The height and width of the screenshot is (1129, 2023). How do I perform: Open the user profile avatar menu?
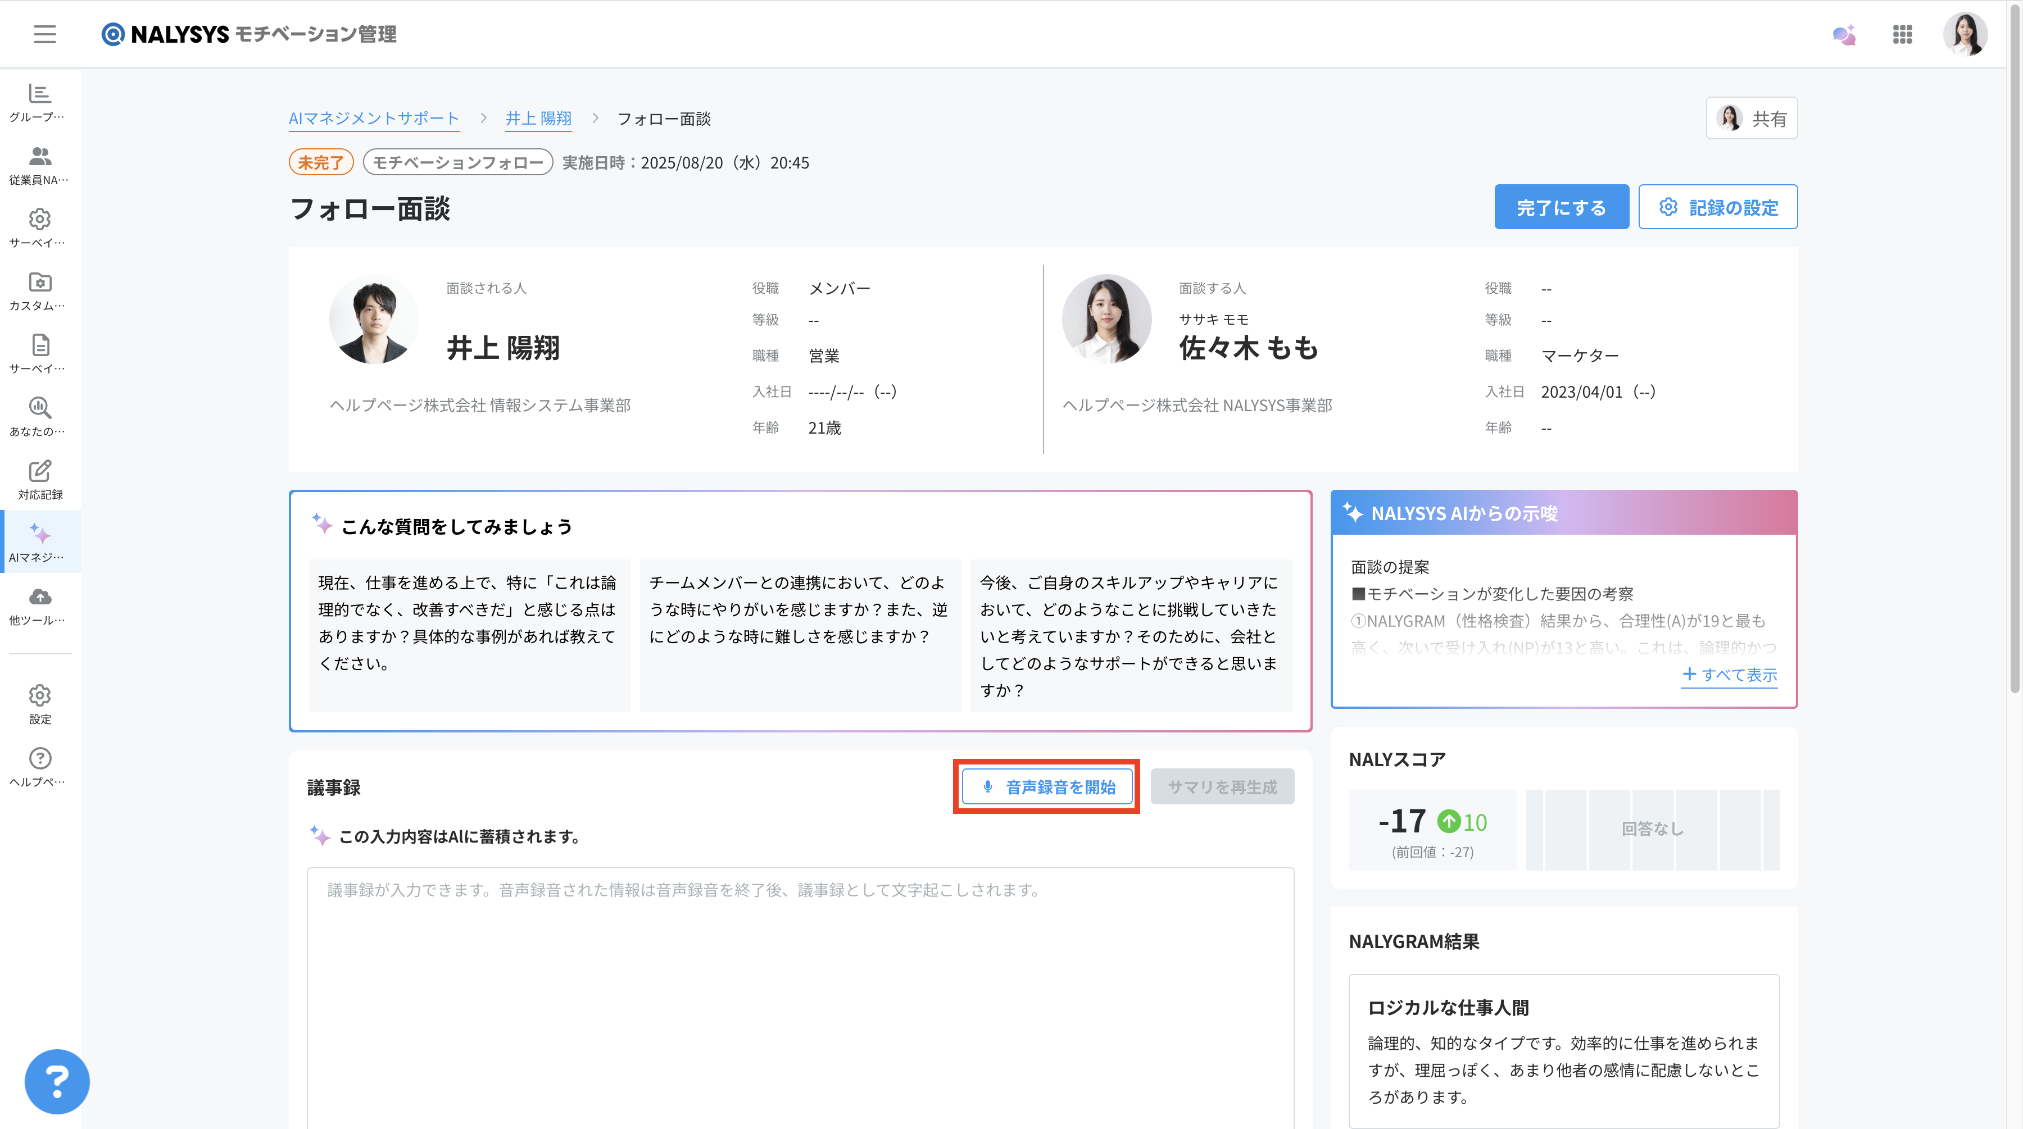click(x=1965, y=34)
